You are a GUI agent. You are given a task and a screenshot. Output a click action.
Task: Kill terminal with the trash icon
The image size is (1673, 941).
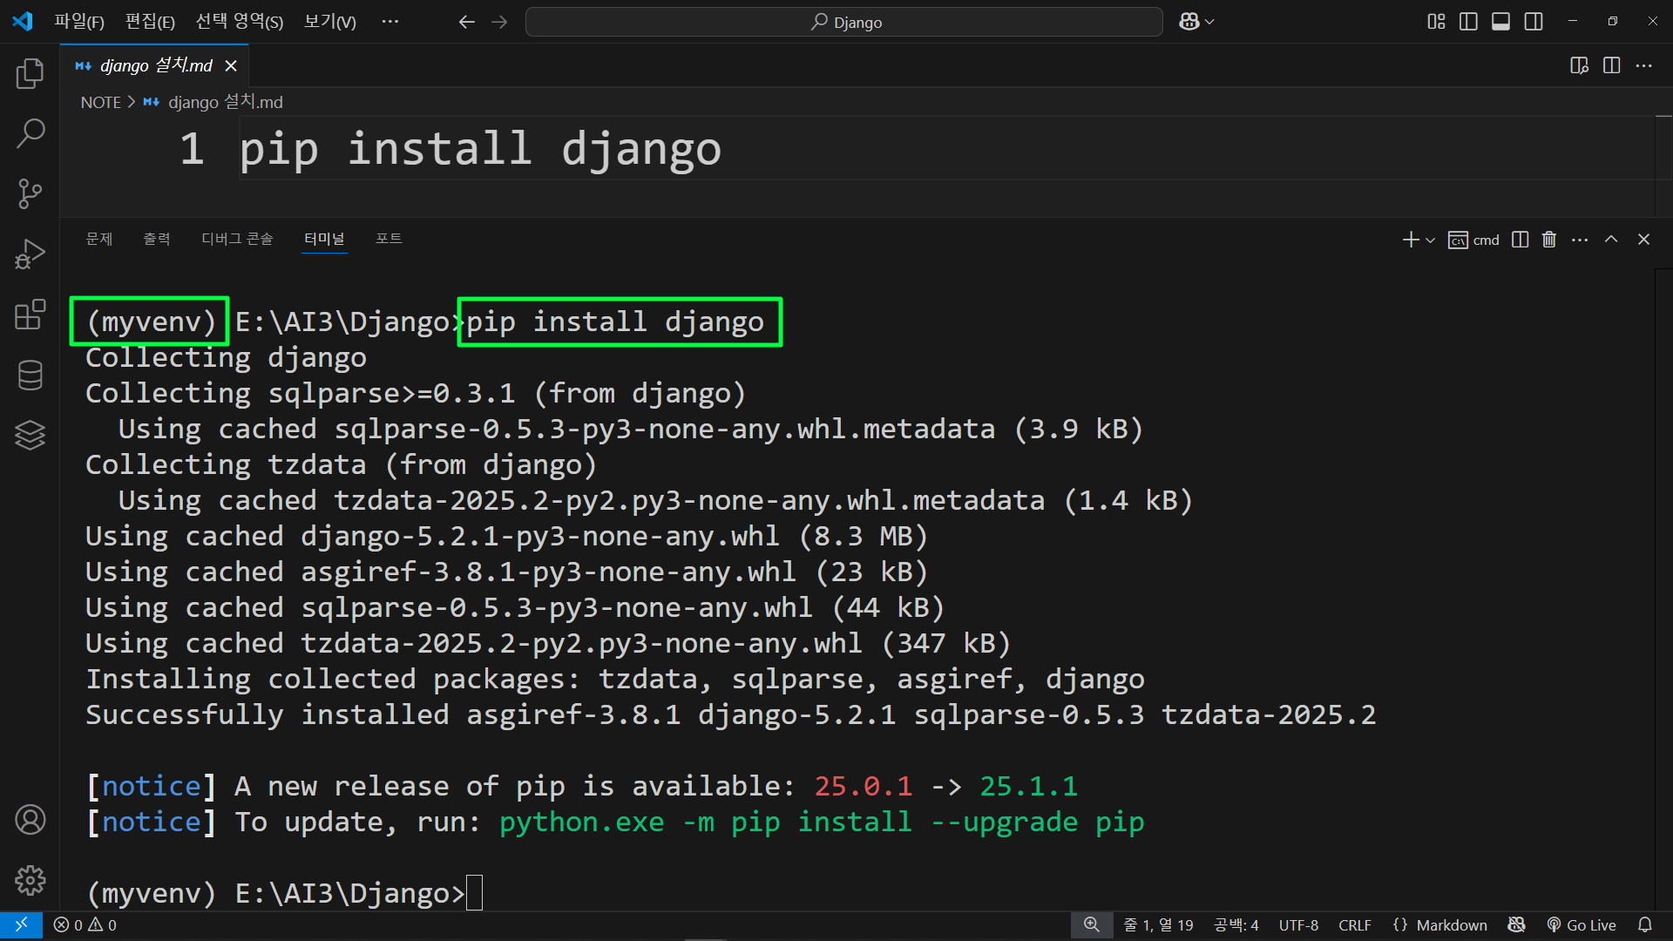pos(1549,240)
